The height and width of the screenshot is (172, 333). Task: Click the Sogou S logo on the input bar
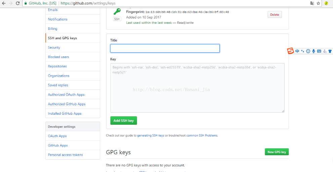[x=291, y=51]
